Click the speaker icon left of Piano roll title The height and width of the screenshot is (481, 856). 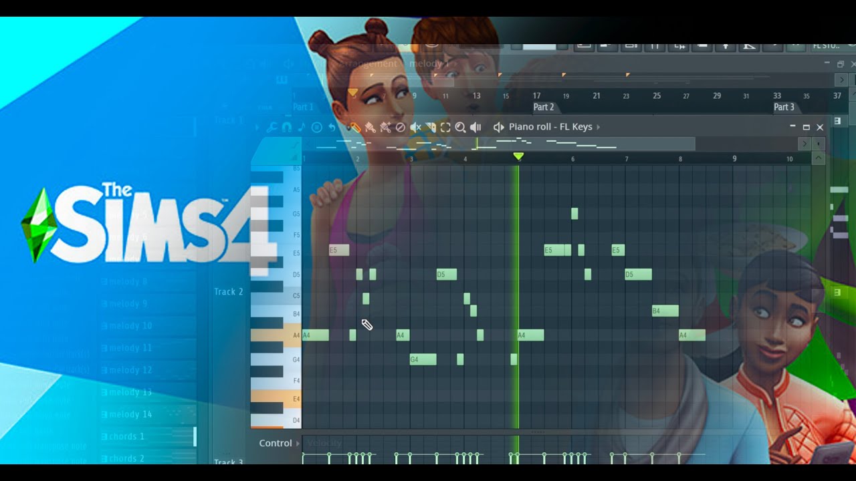[x=498, y=127]
